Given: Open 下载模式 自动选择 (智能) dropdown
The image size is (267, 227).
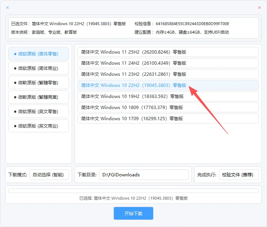Looking at the screenshot, I should [x=49, y=175].
